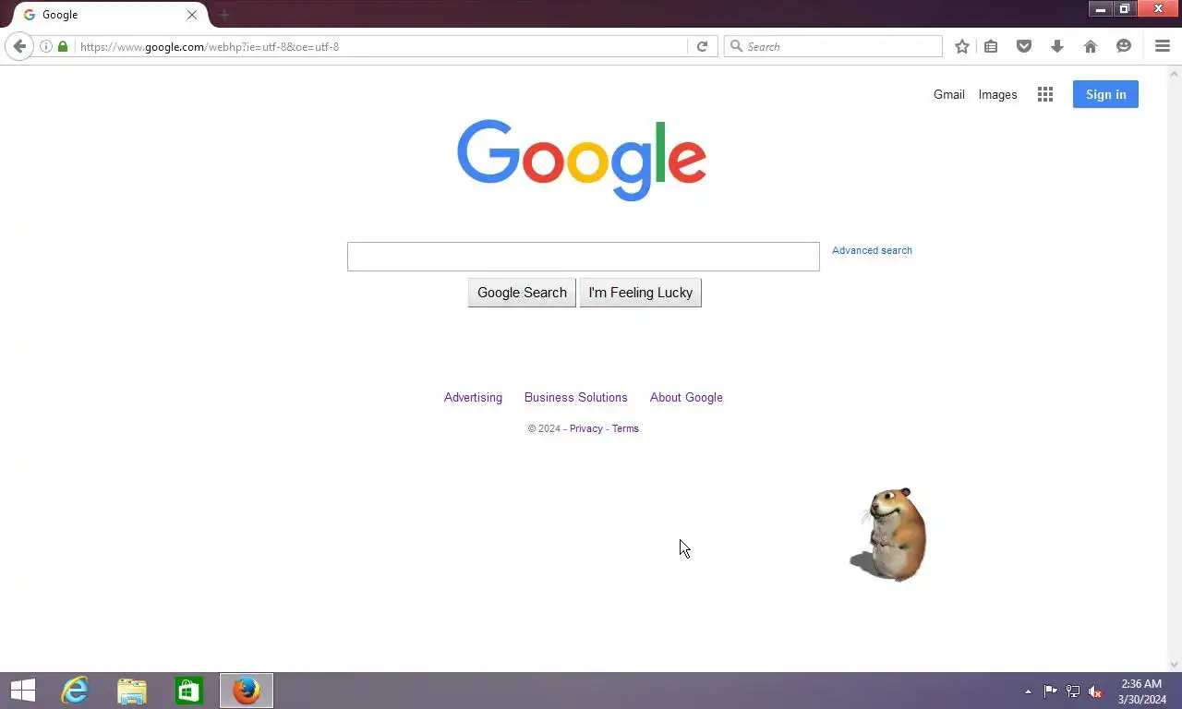Open the Terms link
1182x709 pixels.
(x=625, y=428)
